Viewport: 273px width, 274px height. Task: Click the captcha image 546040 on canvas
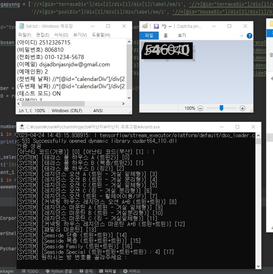tap(167, 50)
